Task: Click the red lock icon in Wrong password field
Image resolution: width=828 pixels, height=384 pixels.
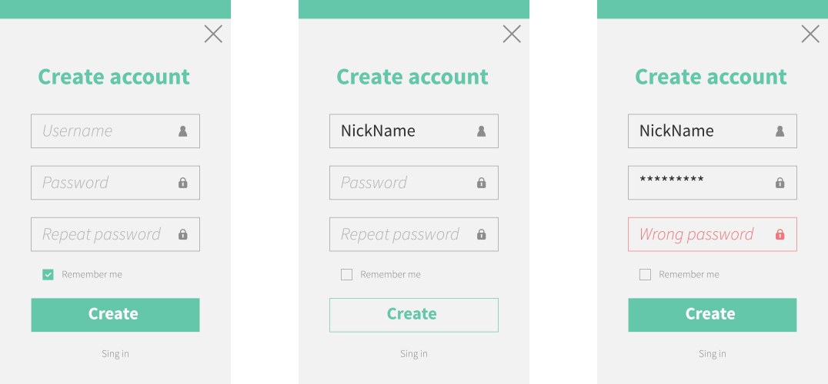Action: point(780,234)
